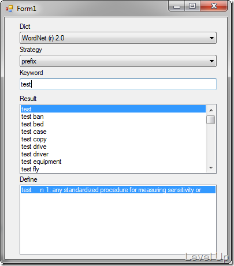Select 'test case' in the Result list
This screenshot has width=234, height=266.
point(113,132)
